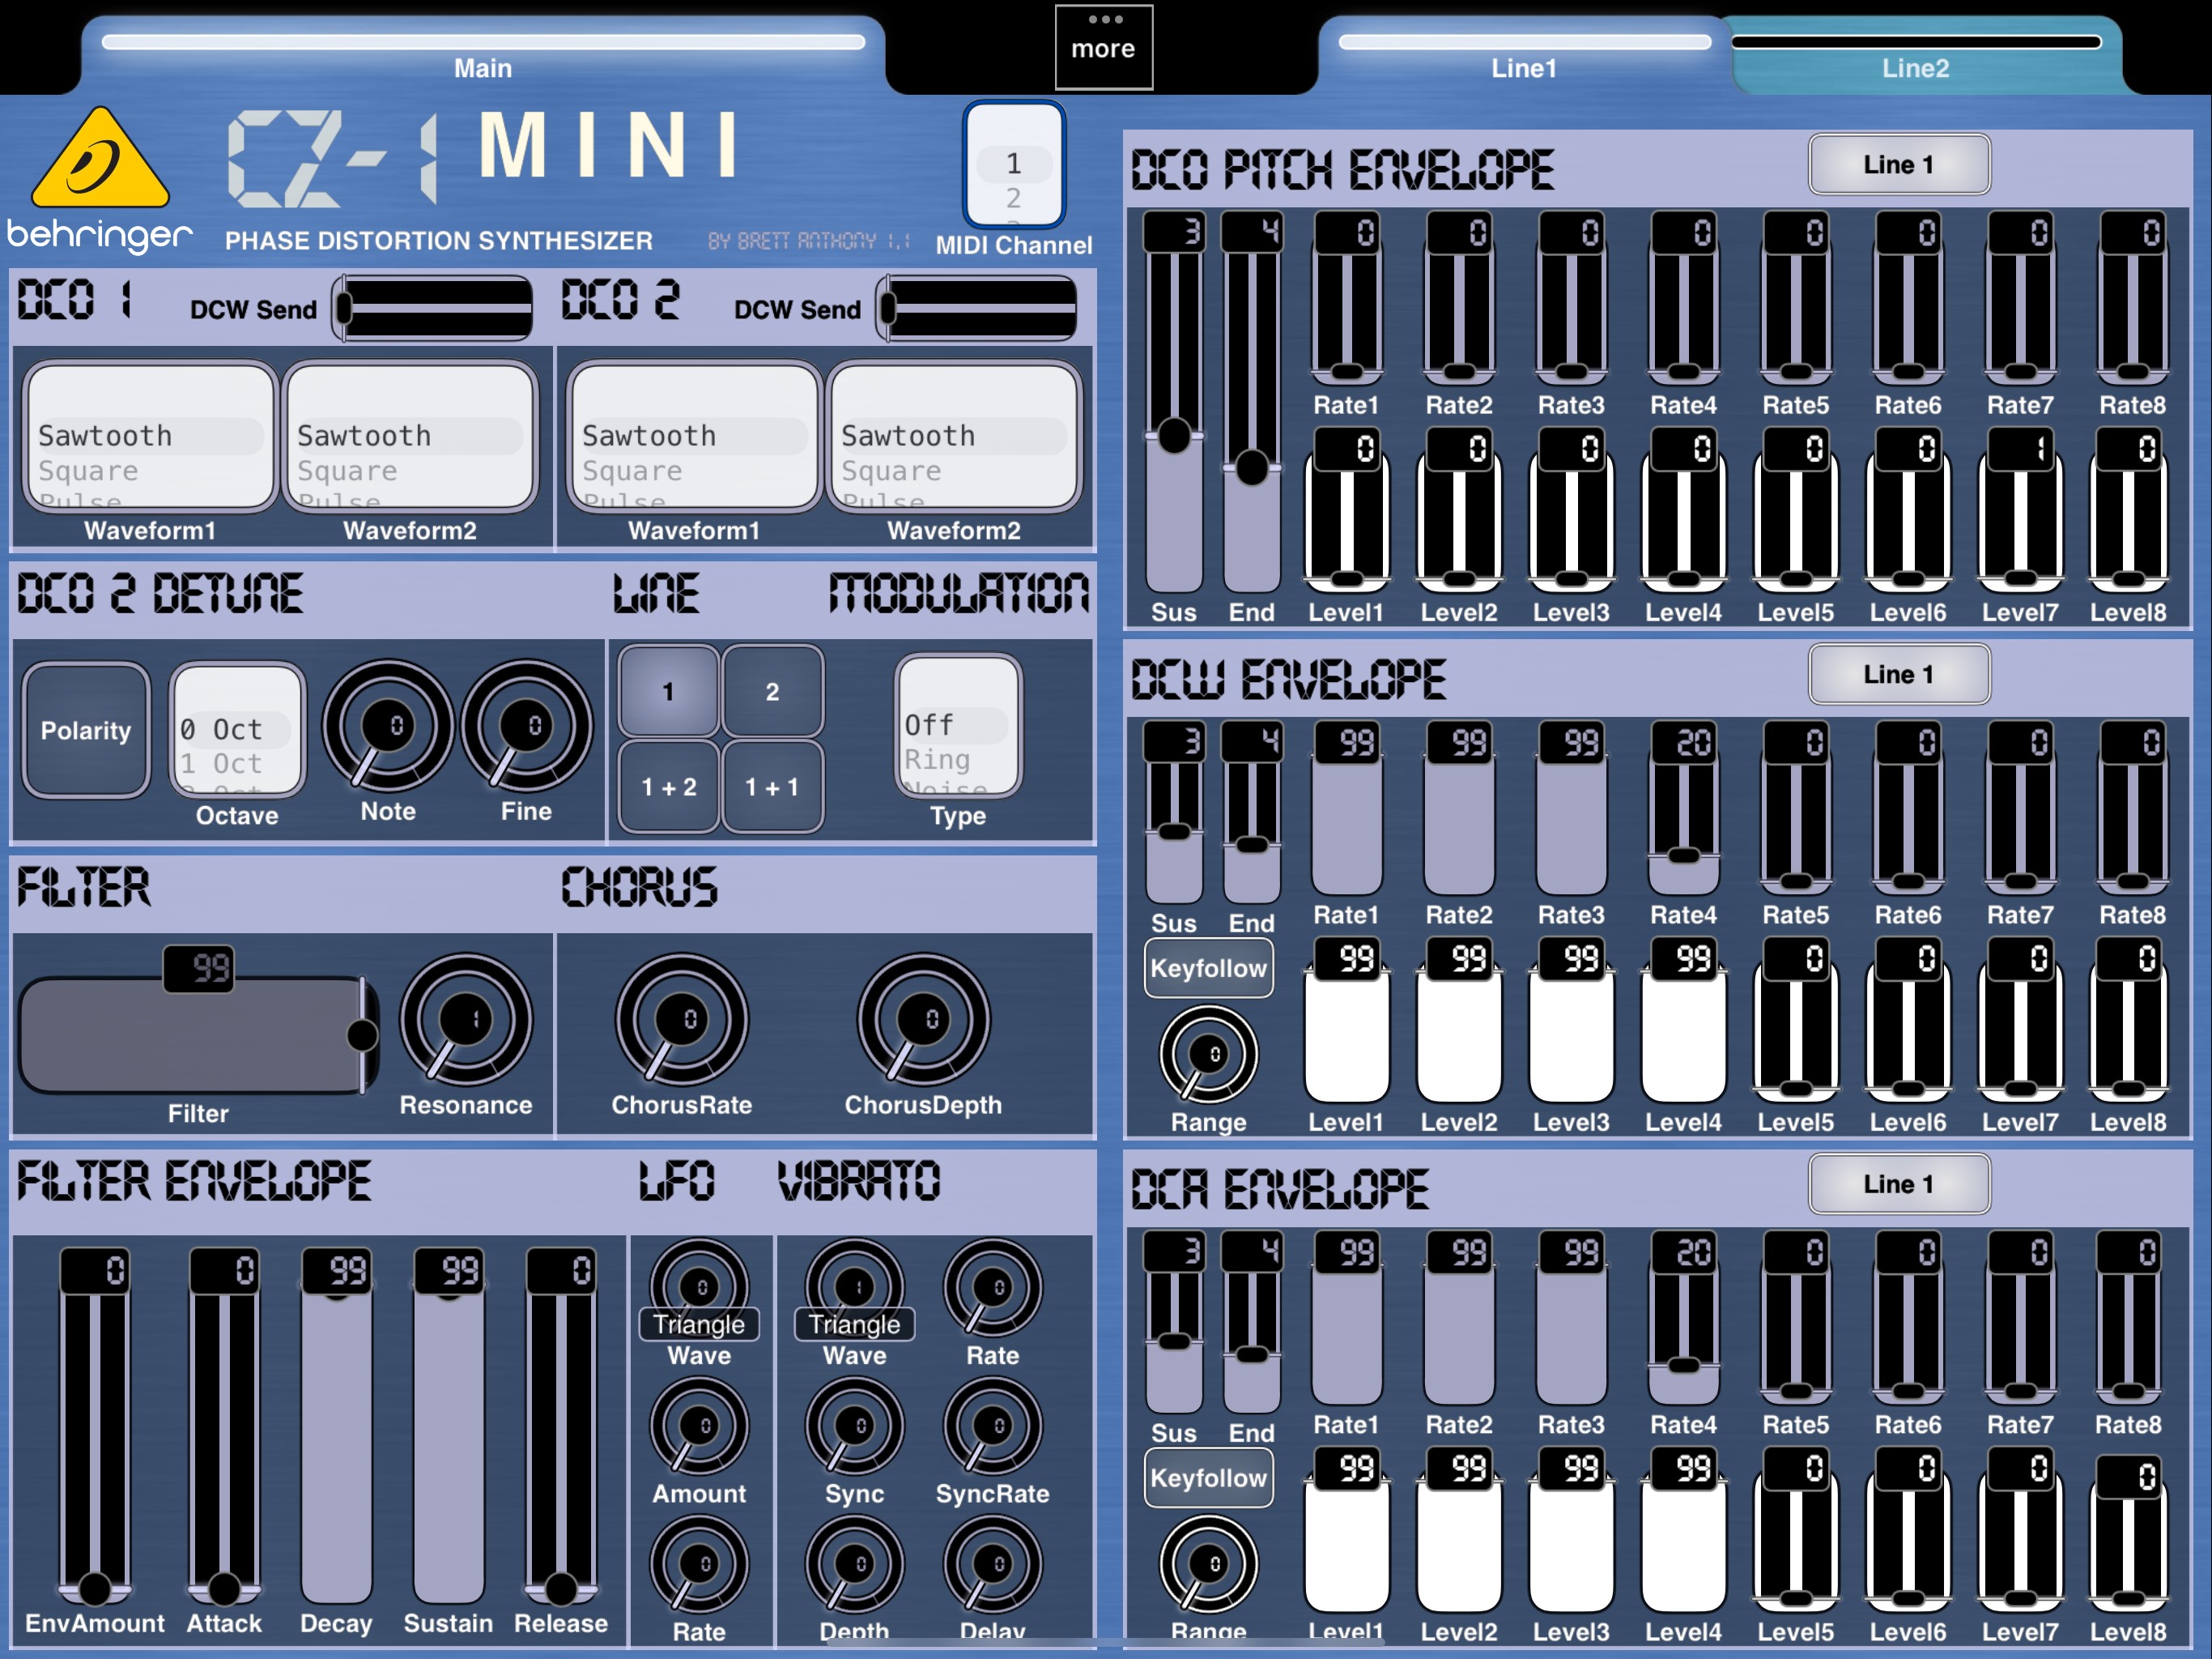Open DCO 1 Waveform2 picker
The width and height of the screenshot is (2212, 1659).
pos(410,437)
